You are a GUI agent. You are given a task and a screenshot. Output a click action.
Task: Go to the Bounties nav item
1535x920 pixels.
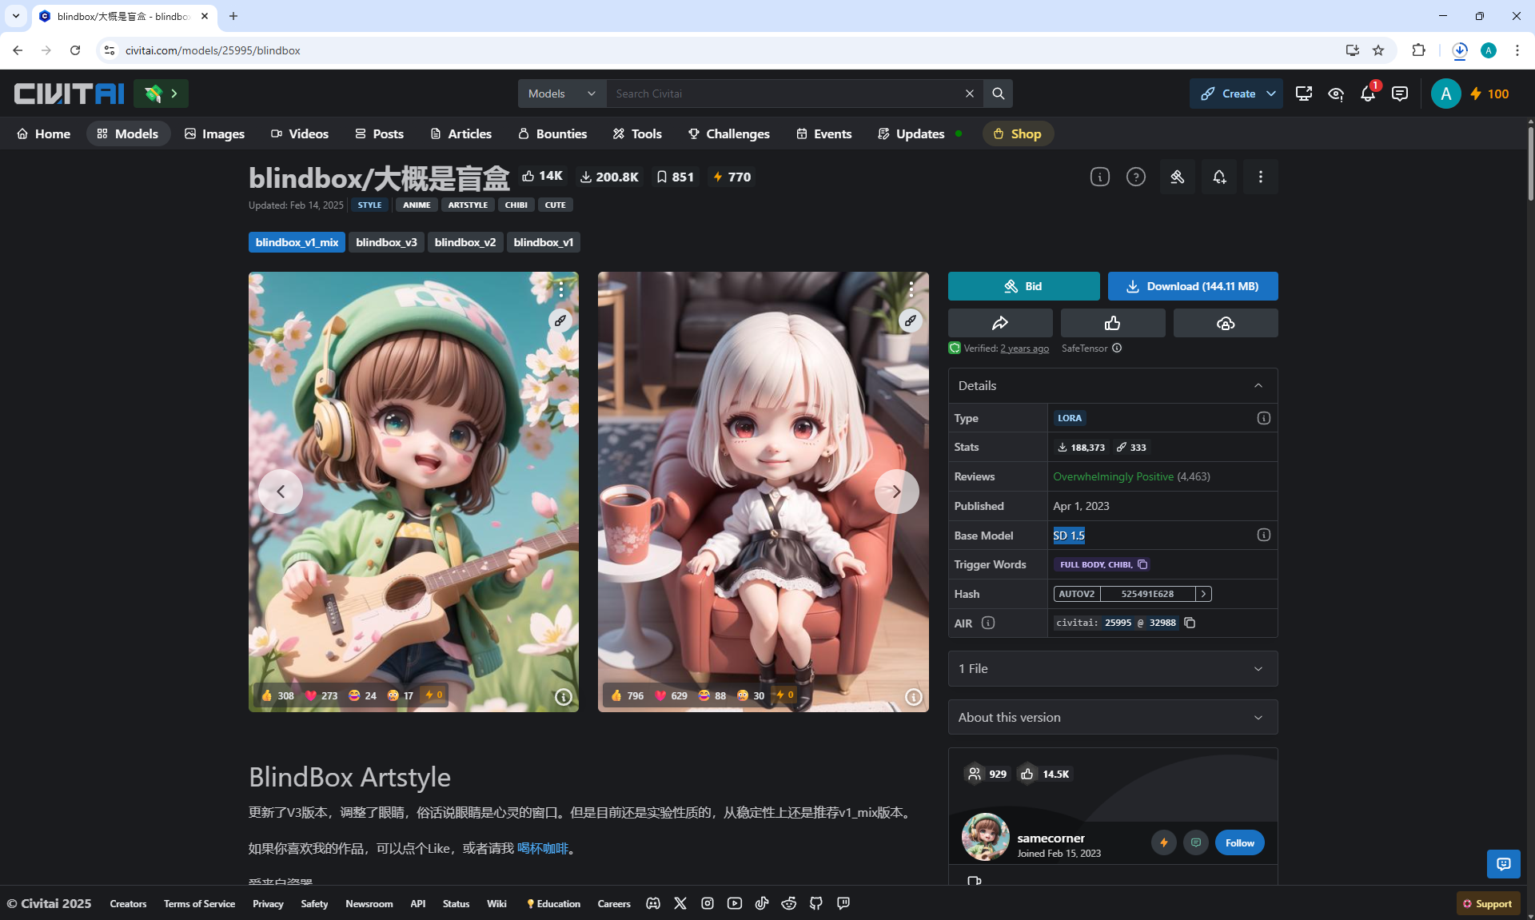(552, 134)
